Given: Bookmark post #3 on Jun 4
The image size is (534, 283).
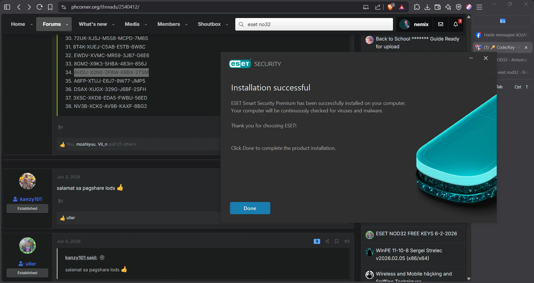Looking at the screenshot, I should tap(337, 241).
